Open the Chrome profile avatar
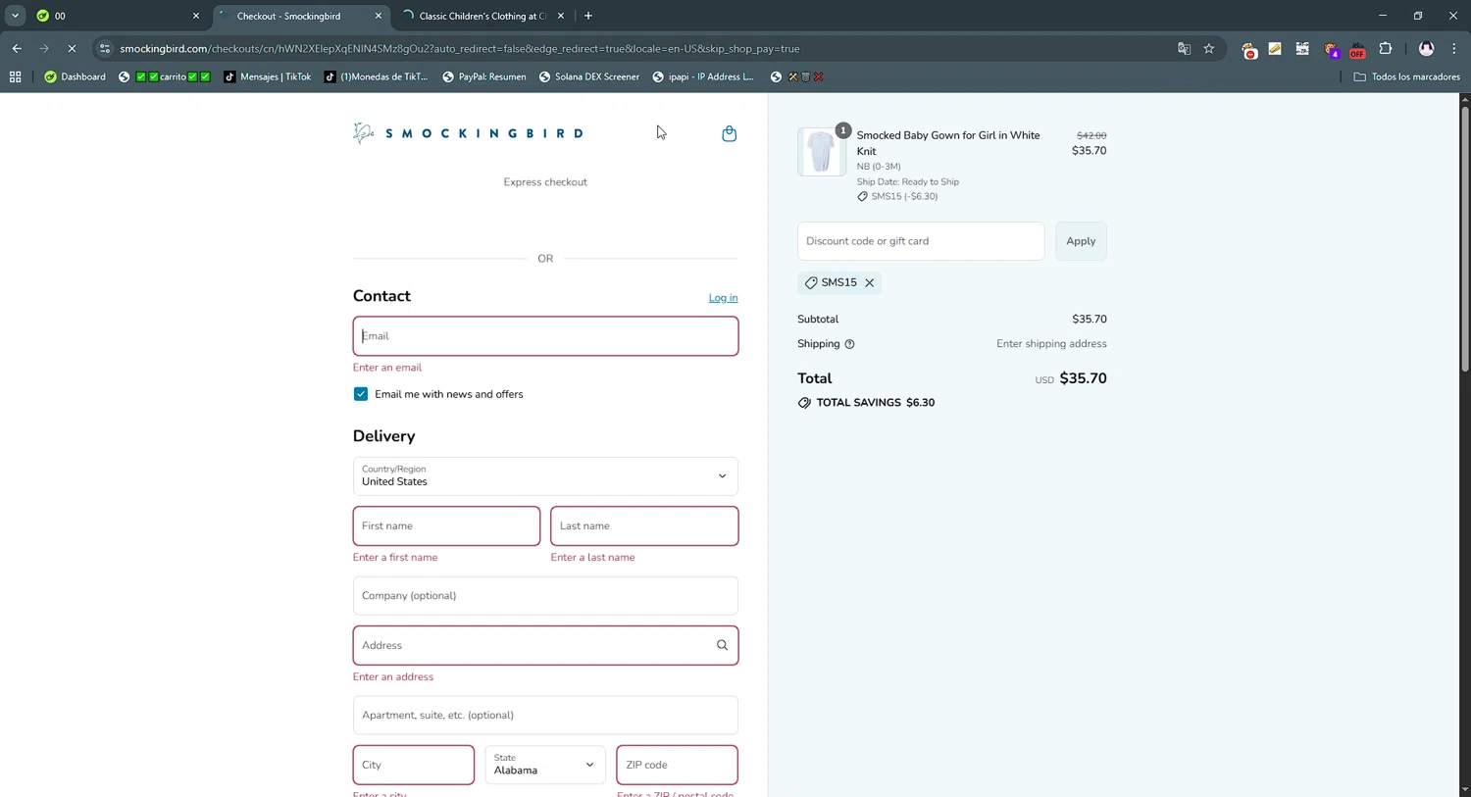Screen dimensions: 1471x797 point(1427,48)
